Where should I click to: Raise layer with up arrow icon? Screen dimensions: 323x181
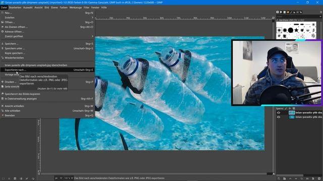pos(290,179)
